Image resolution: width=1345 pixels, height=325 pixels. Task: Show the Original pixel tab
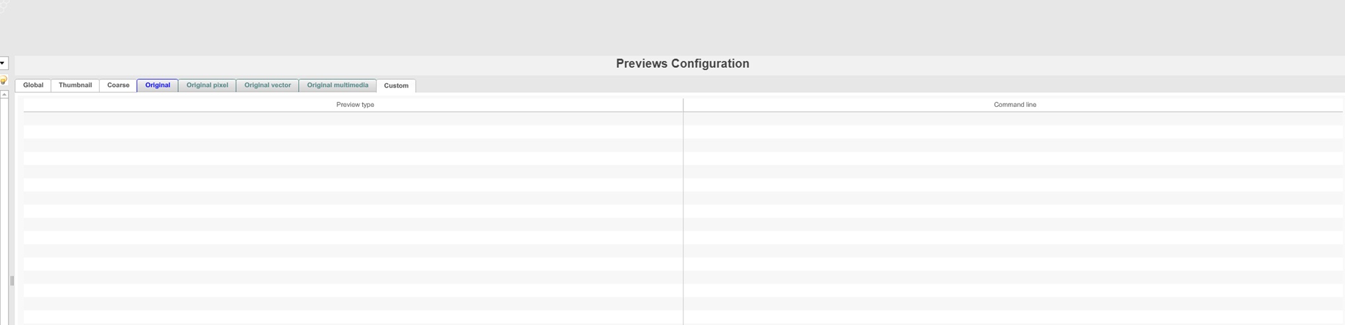(207, 85)
